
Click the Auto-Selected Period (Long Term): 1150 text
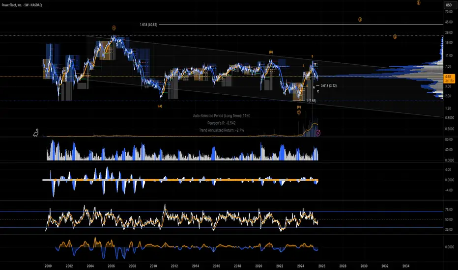222,116
